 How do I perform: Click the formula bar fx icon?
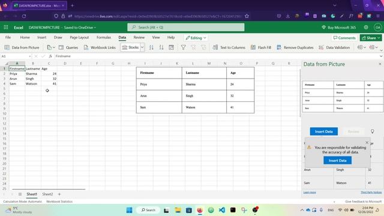[50, 56]
